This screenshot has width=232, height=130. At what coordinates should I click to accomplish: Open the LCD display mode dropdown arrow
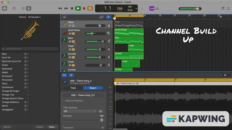coord(136,9)
